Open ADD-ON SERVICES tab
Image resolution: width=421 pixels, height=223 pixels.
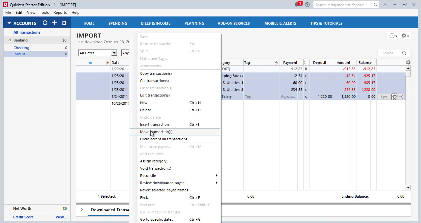coord(234,23)
